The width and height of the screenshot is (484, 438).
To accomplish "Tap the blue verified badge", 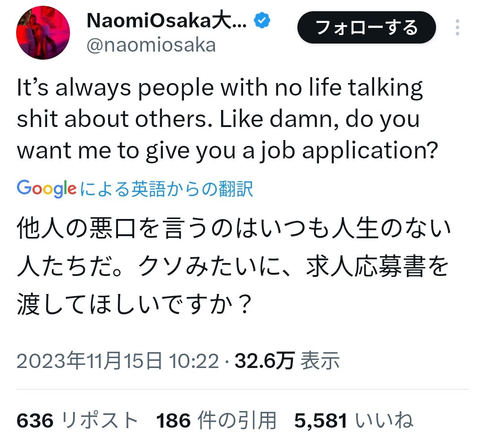I will tap(262, 20).
